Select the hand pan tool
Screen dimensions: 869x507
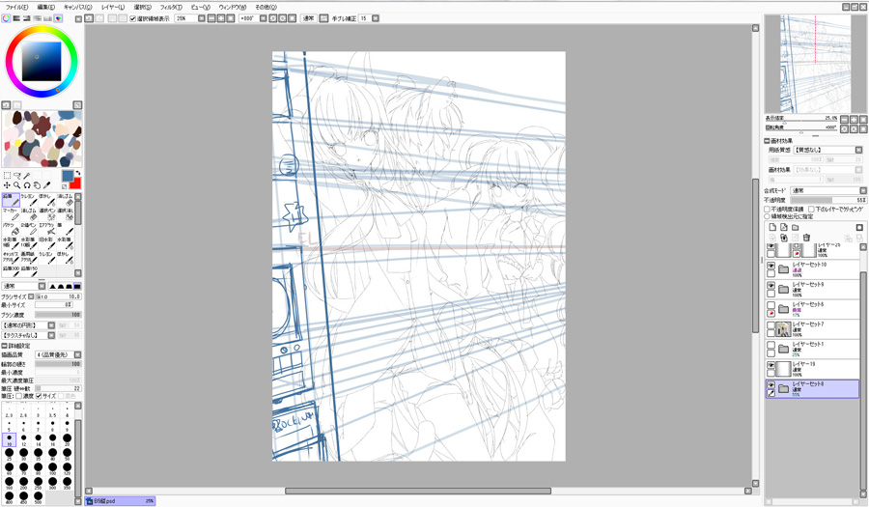click(37, 185)
